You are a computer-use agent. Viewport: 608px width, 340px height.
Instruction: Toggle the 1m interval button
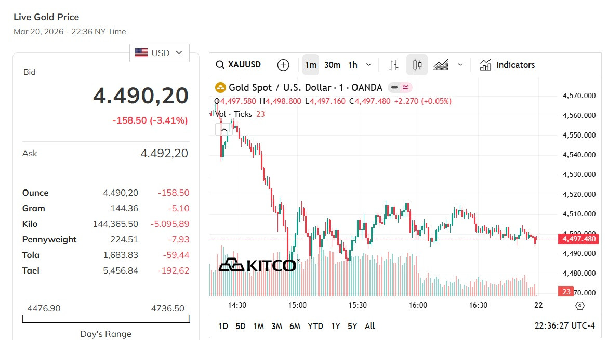click(311, 65)
